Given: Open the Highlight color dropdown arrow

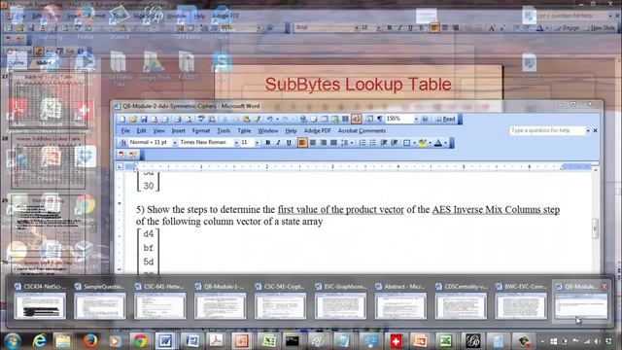Looking at the screenshot, I should (x=430, y=143).
